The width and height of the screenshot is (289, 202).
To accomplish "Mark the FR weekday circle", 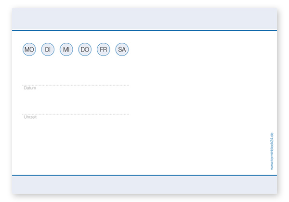I will [103, 50].
